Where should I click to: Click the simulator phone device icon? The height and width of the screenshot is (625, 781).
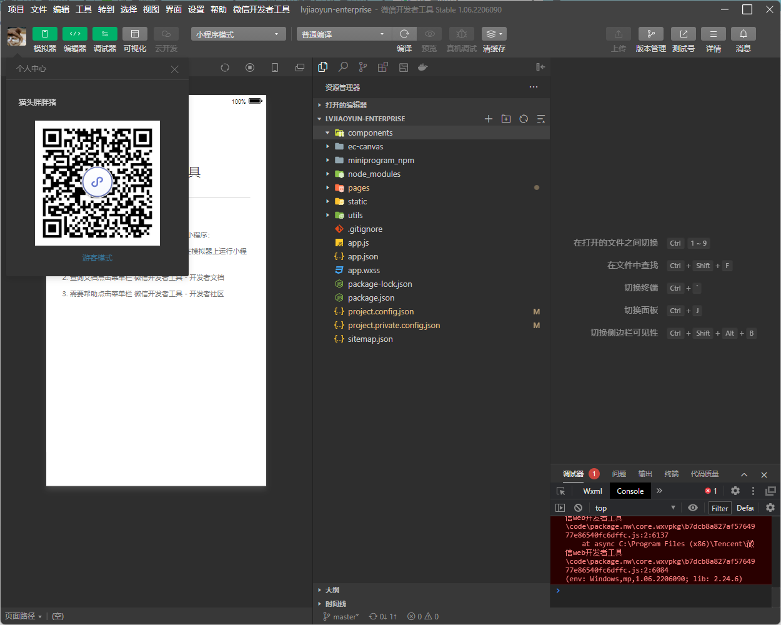click(x=275, y=67)
